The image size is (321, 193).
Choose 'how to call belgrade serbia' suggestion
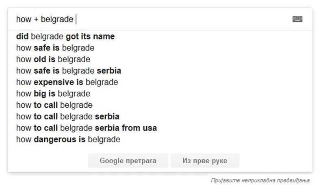pyautogui.click(x=68, y=117)
